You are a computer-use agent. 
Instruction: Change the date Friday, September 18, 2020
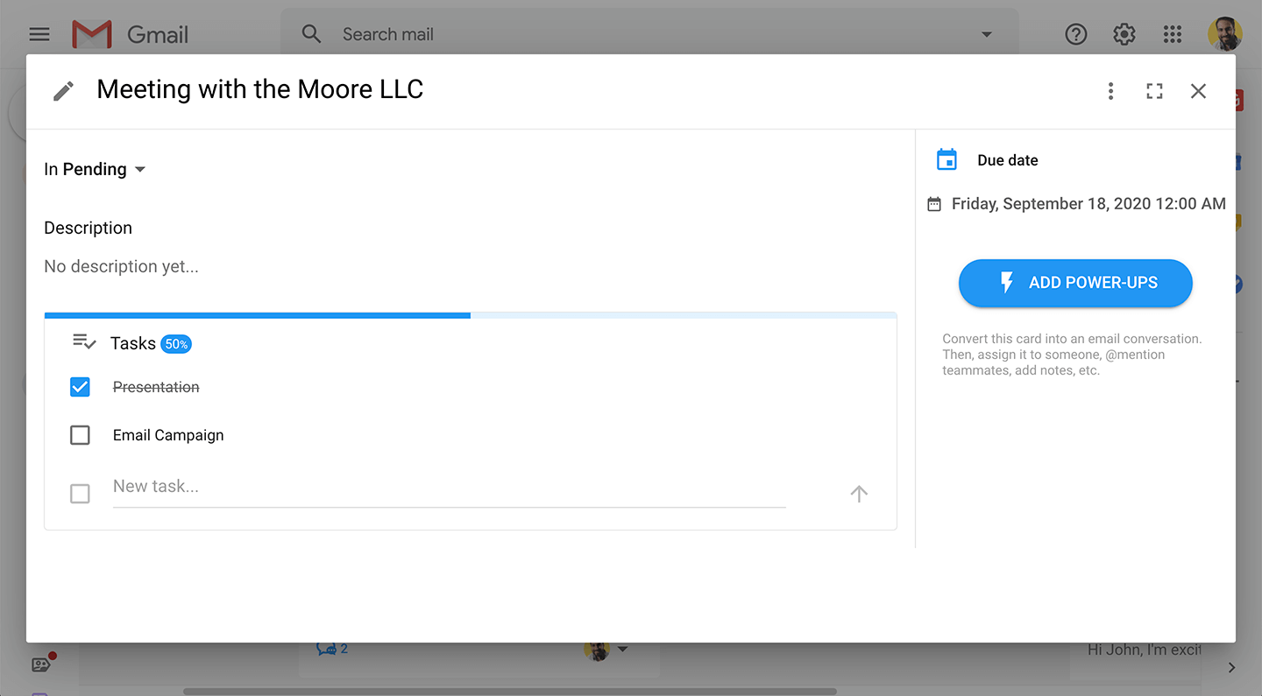tap(1088, 204)
